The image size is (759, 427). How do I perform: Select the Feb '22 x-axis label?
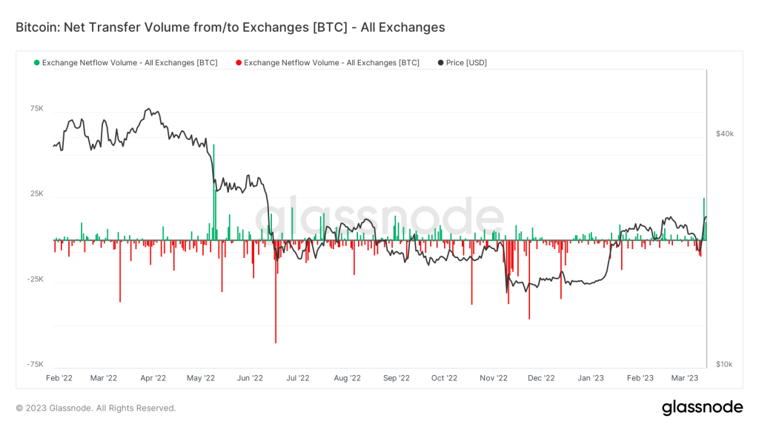(59, 378)
